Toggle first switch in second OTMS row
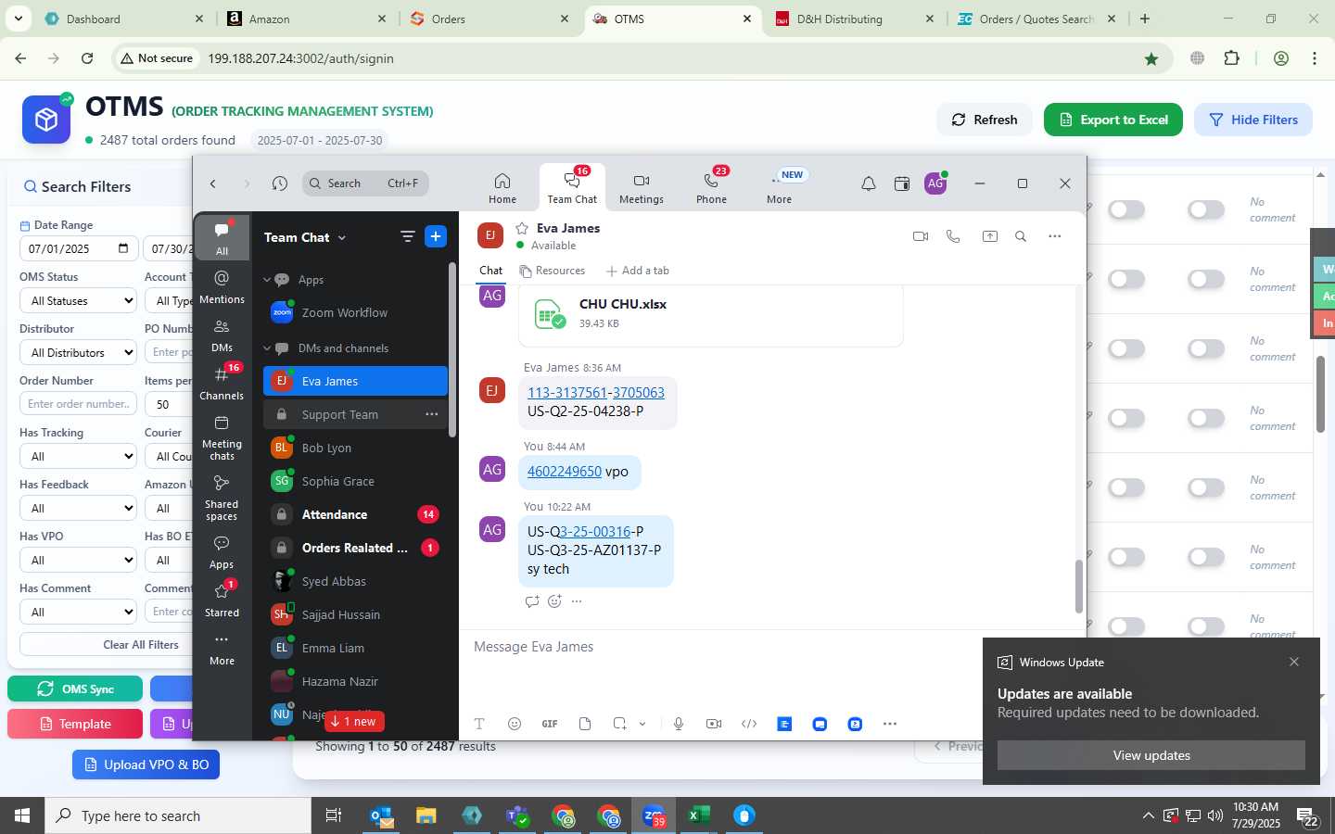 [1126, 279]
